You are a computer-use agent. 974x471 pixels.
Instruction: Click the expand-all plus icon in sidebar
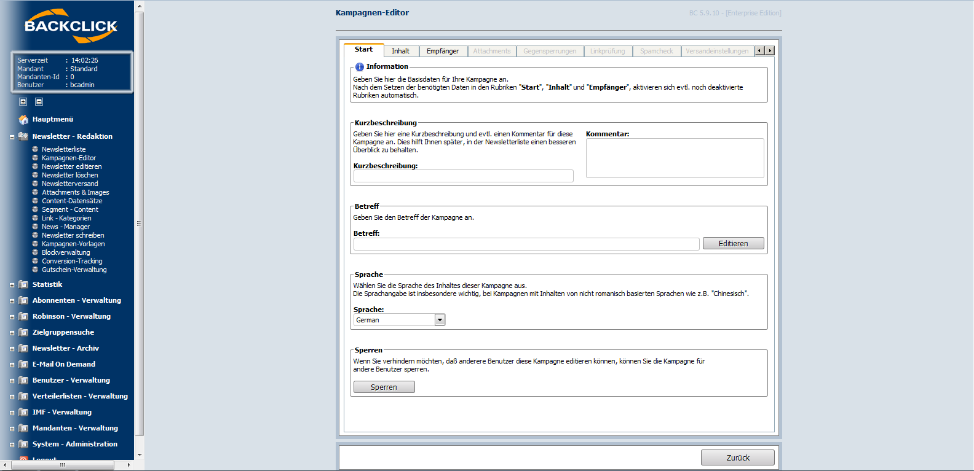pyautogui.click(x=23, y=102)
